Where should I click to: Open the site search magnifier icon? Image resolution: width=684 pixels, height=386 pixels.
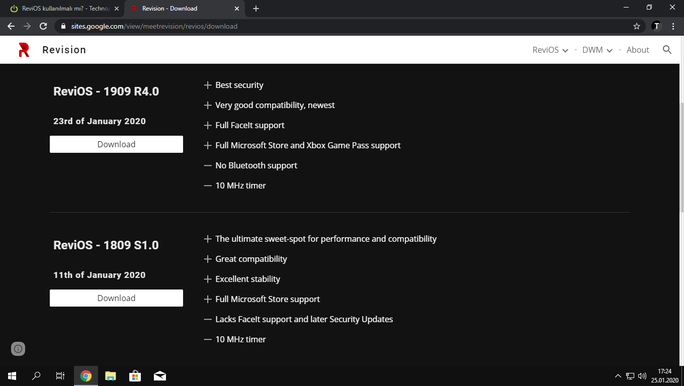click(x=667, y=50)
